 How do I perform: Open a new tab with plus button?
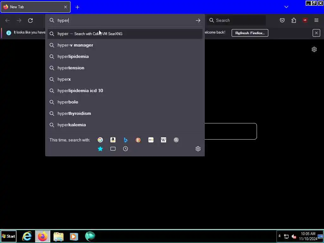pos(77,7)
